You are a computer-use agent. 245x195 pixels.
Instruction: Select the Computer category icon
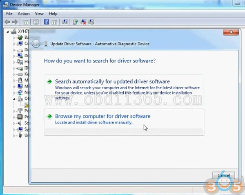click(x=20, y=43)
